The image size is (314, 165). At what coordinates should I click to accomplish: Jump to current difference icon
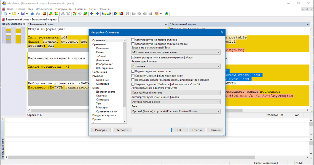pyautogui.click(x=80, y=14)
